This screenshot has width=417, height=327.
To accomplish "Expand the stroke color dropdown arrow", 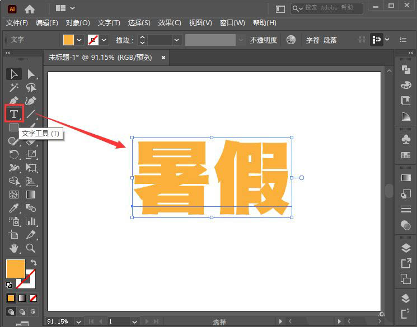I will click(x=104, y=40).
